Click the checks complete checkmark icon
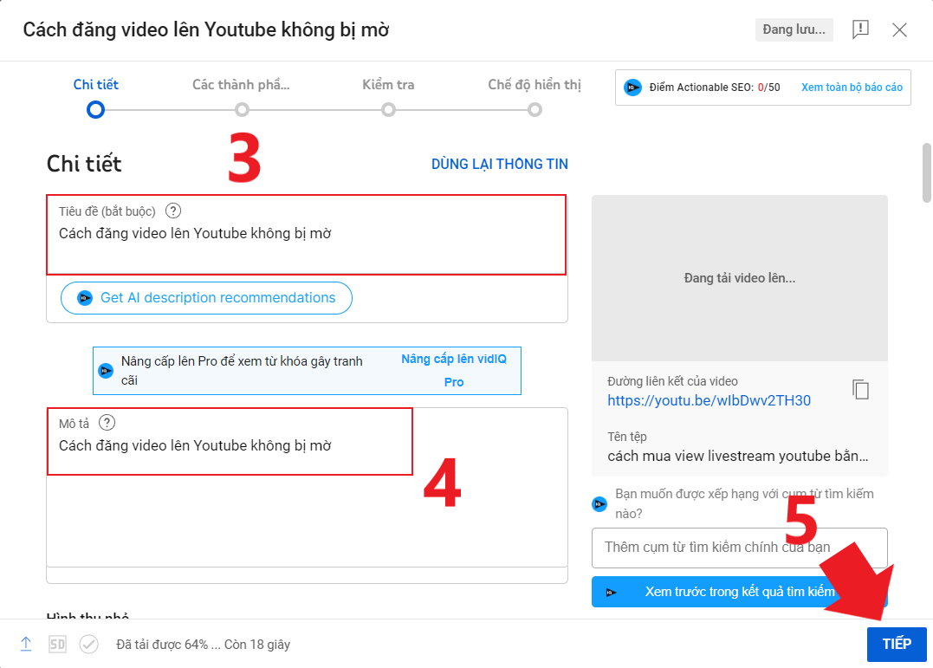933x668 pixels. tap(88, 644)
